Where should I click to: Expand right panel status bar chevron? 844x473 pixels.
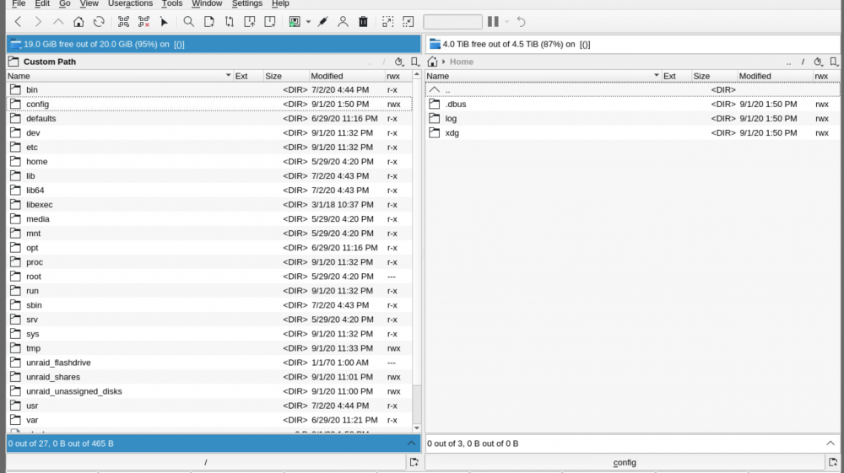click(x=830, y=443)
